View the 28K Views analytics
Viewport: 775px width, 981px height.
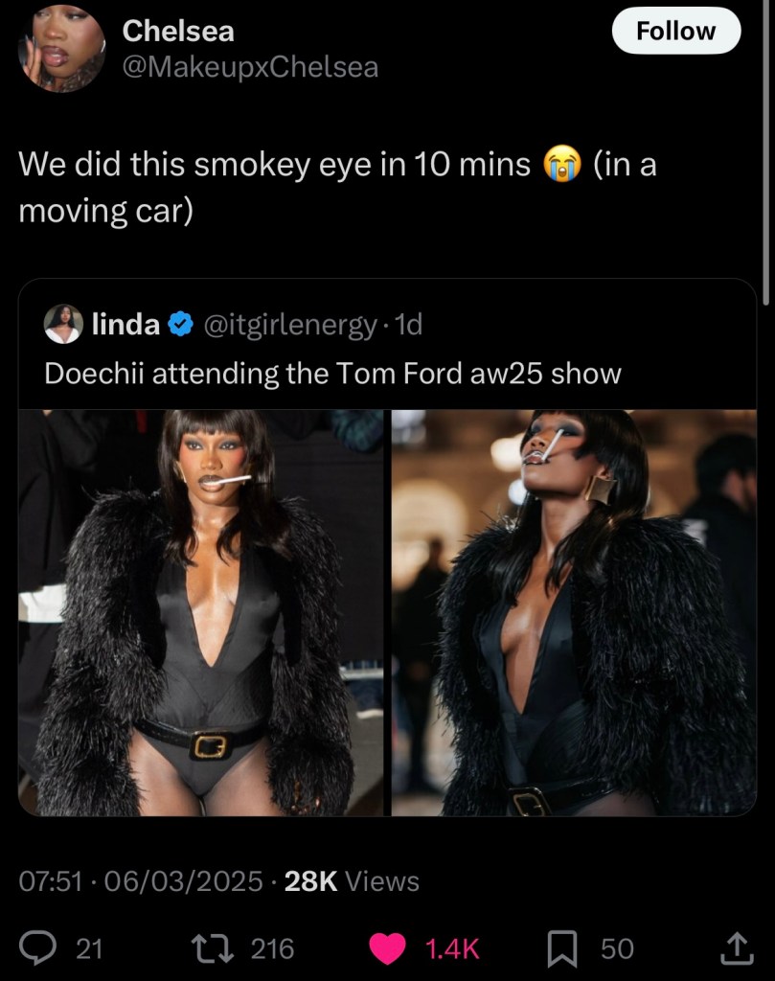point(353,880)
